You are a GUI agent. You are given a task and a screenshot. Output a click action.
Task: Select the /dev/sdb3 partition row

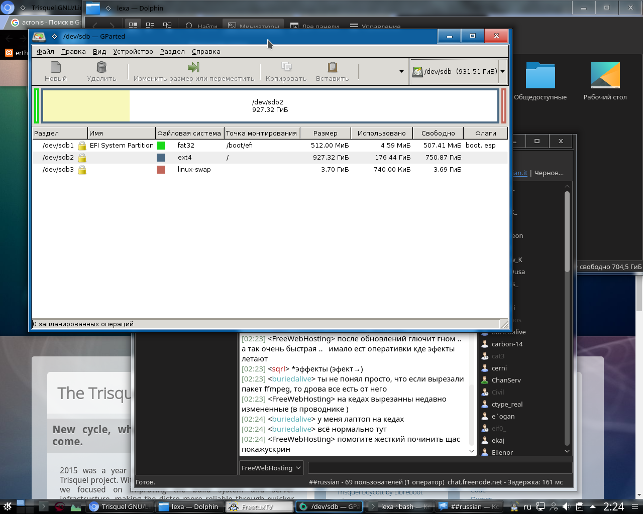coord(270,169)
